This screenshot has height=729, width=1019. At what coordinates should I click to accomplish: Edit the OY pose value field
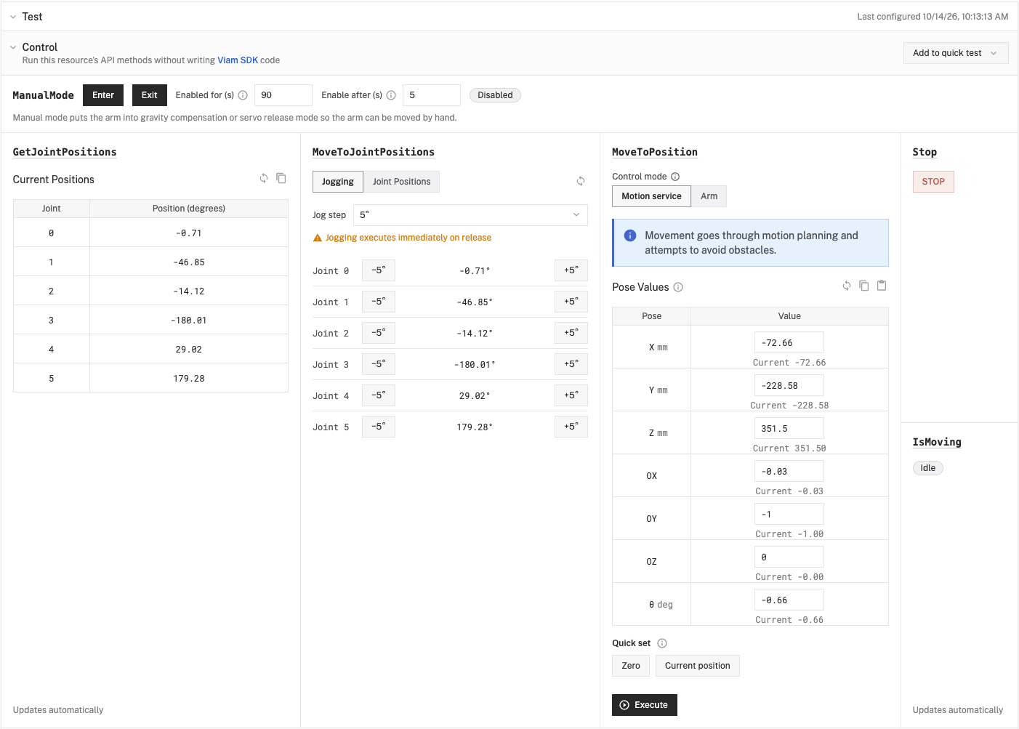(x=789, y=515)
